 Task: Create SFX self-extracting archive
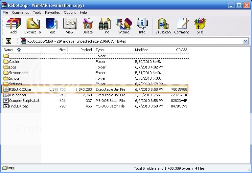click(x=200, y=26)
